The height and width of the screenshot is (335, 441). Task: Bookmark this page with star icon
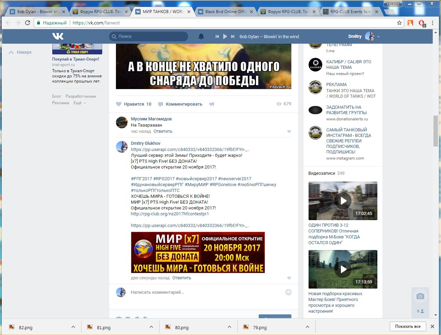pos(399,23)
